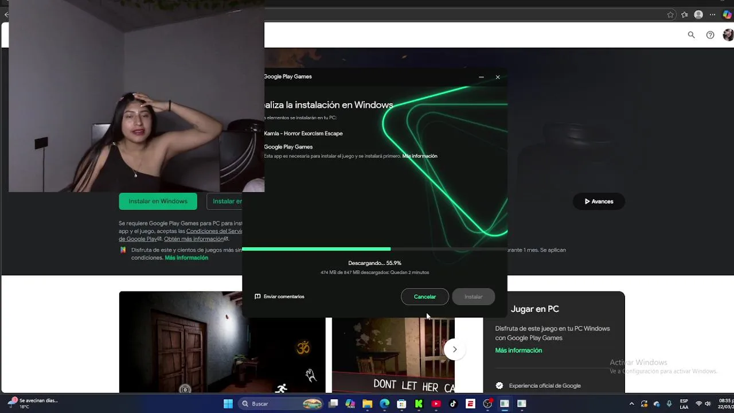Show hidden system tray icons chevron
The image size is (734, 413).
click(x=631, y=404)
